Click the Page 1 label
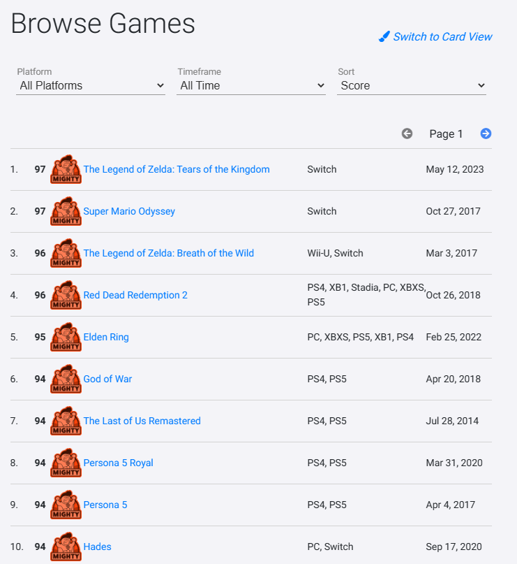This screenshot has height=564, width=517. tap(446, 133)
